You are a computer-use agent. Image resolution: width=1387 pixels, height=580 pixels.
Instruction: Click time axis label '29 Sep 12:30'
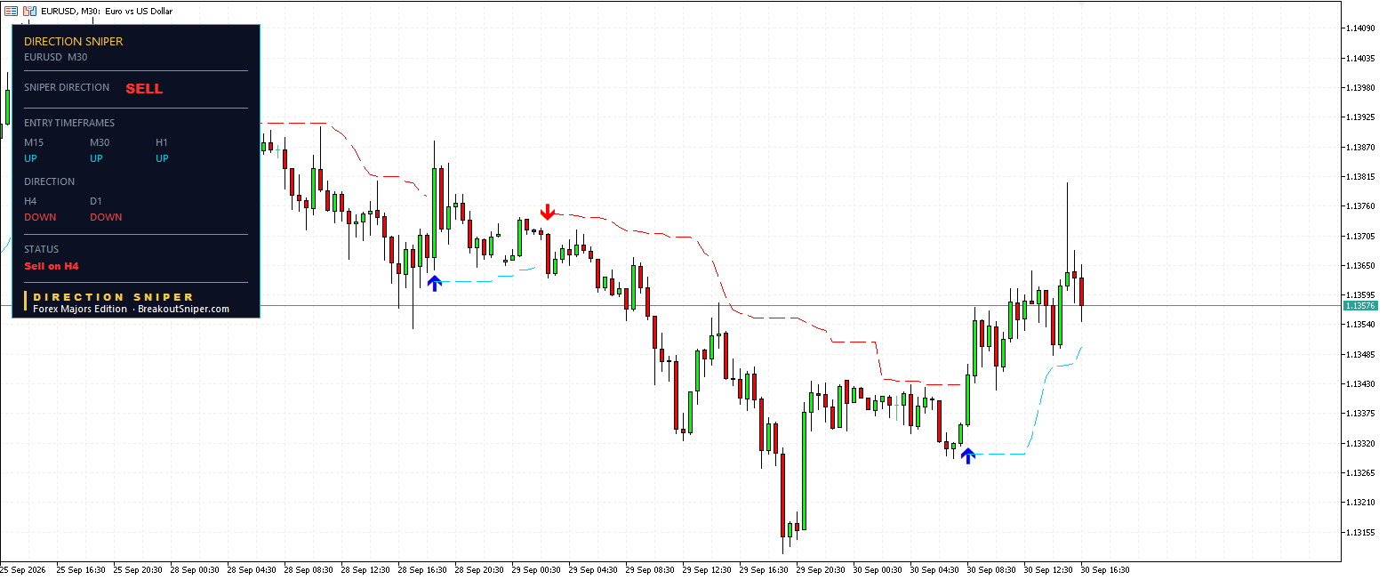click(707, 569)
